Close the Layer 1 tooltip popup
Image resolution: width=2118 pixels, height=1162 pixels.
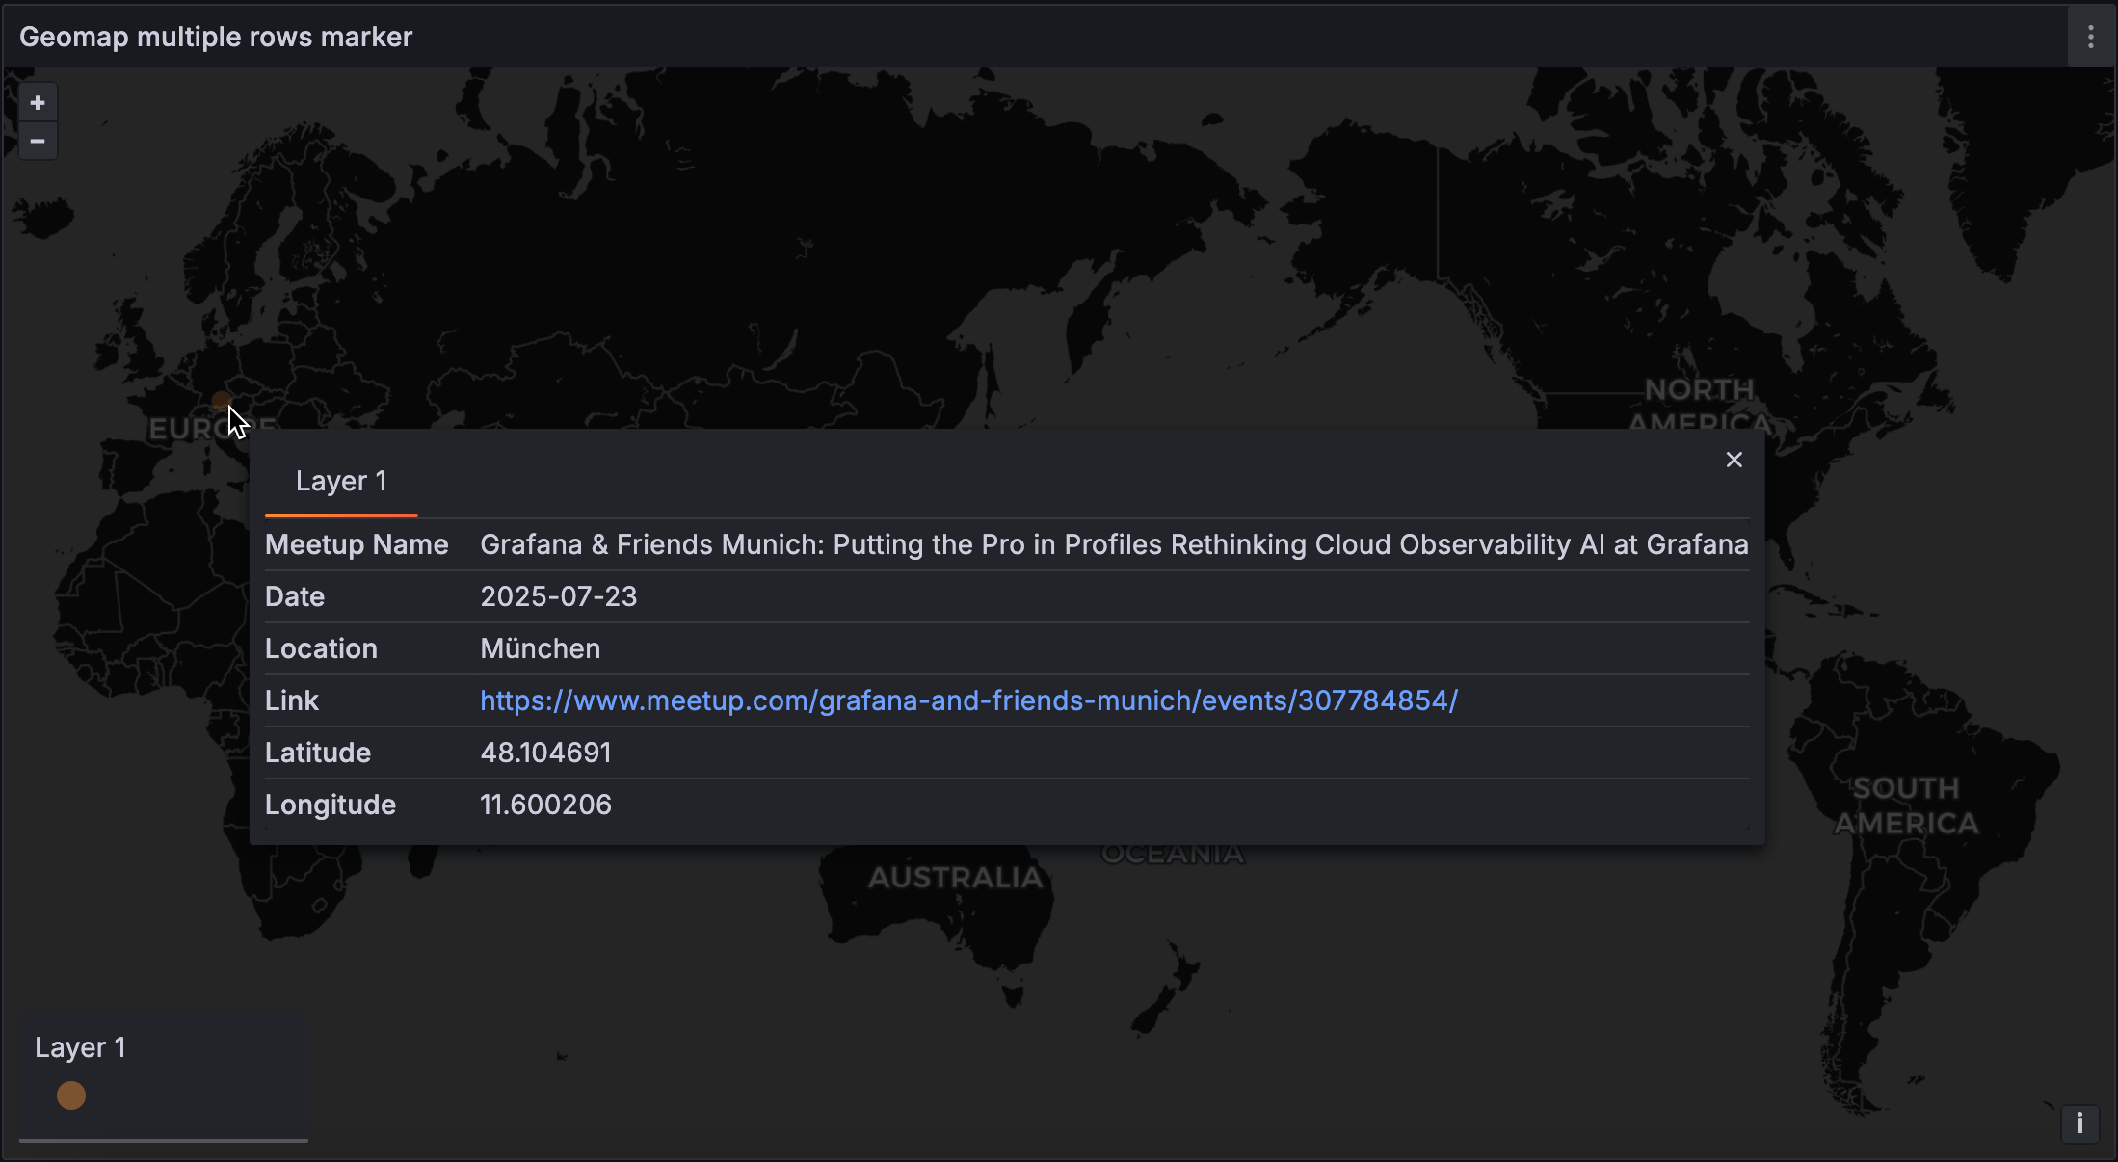(x=1734, y=460)
